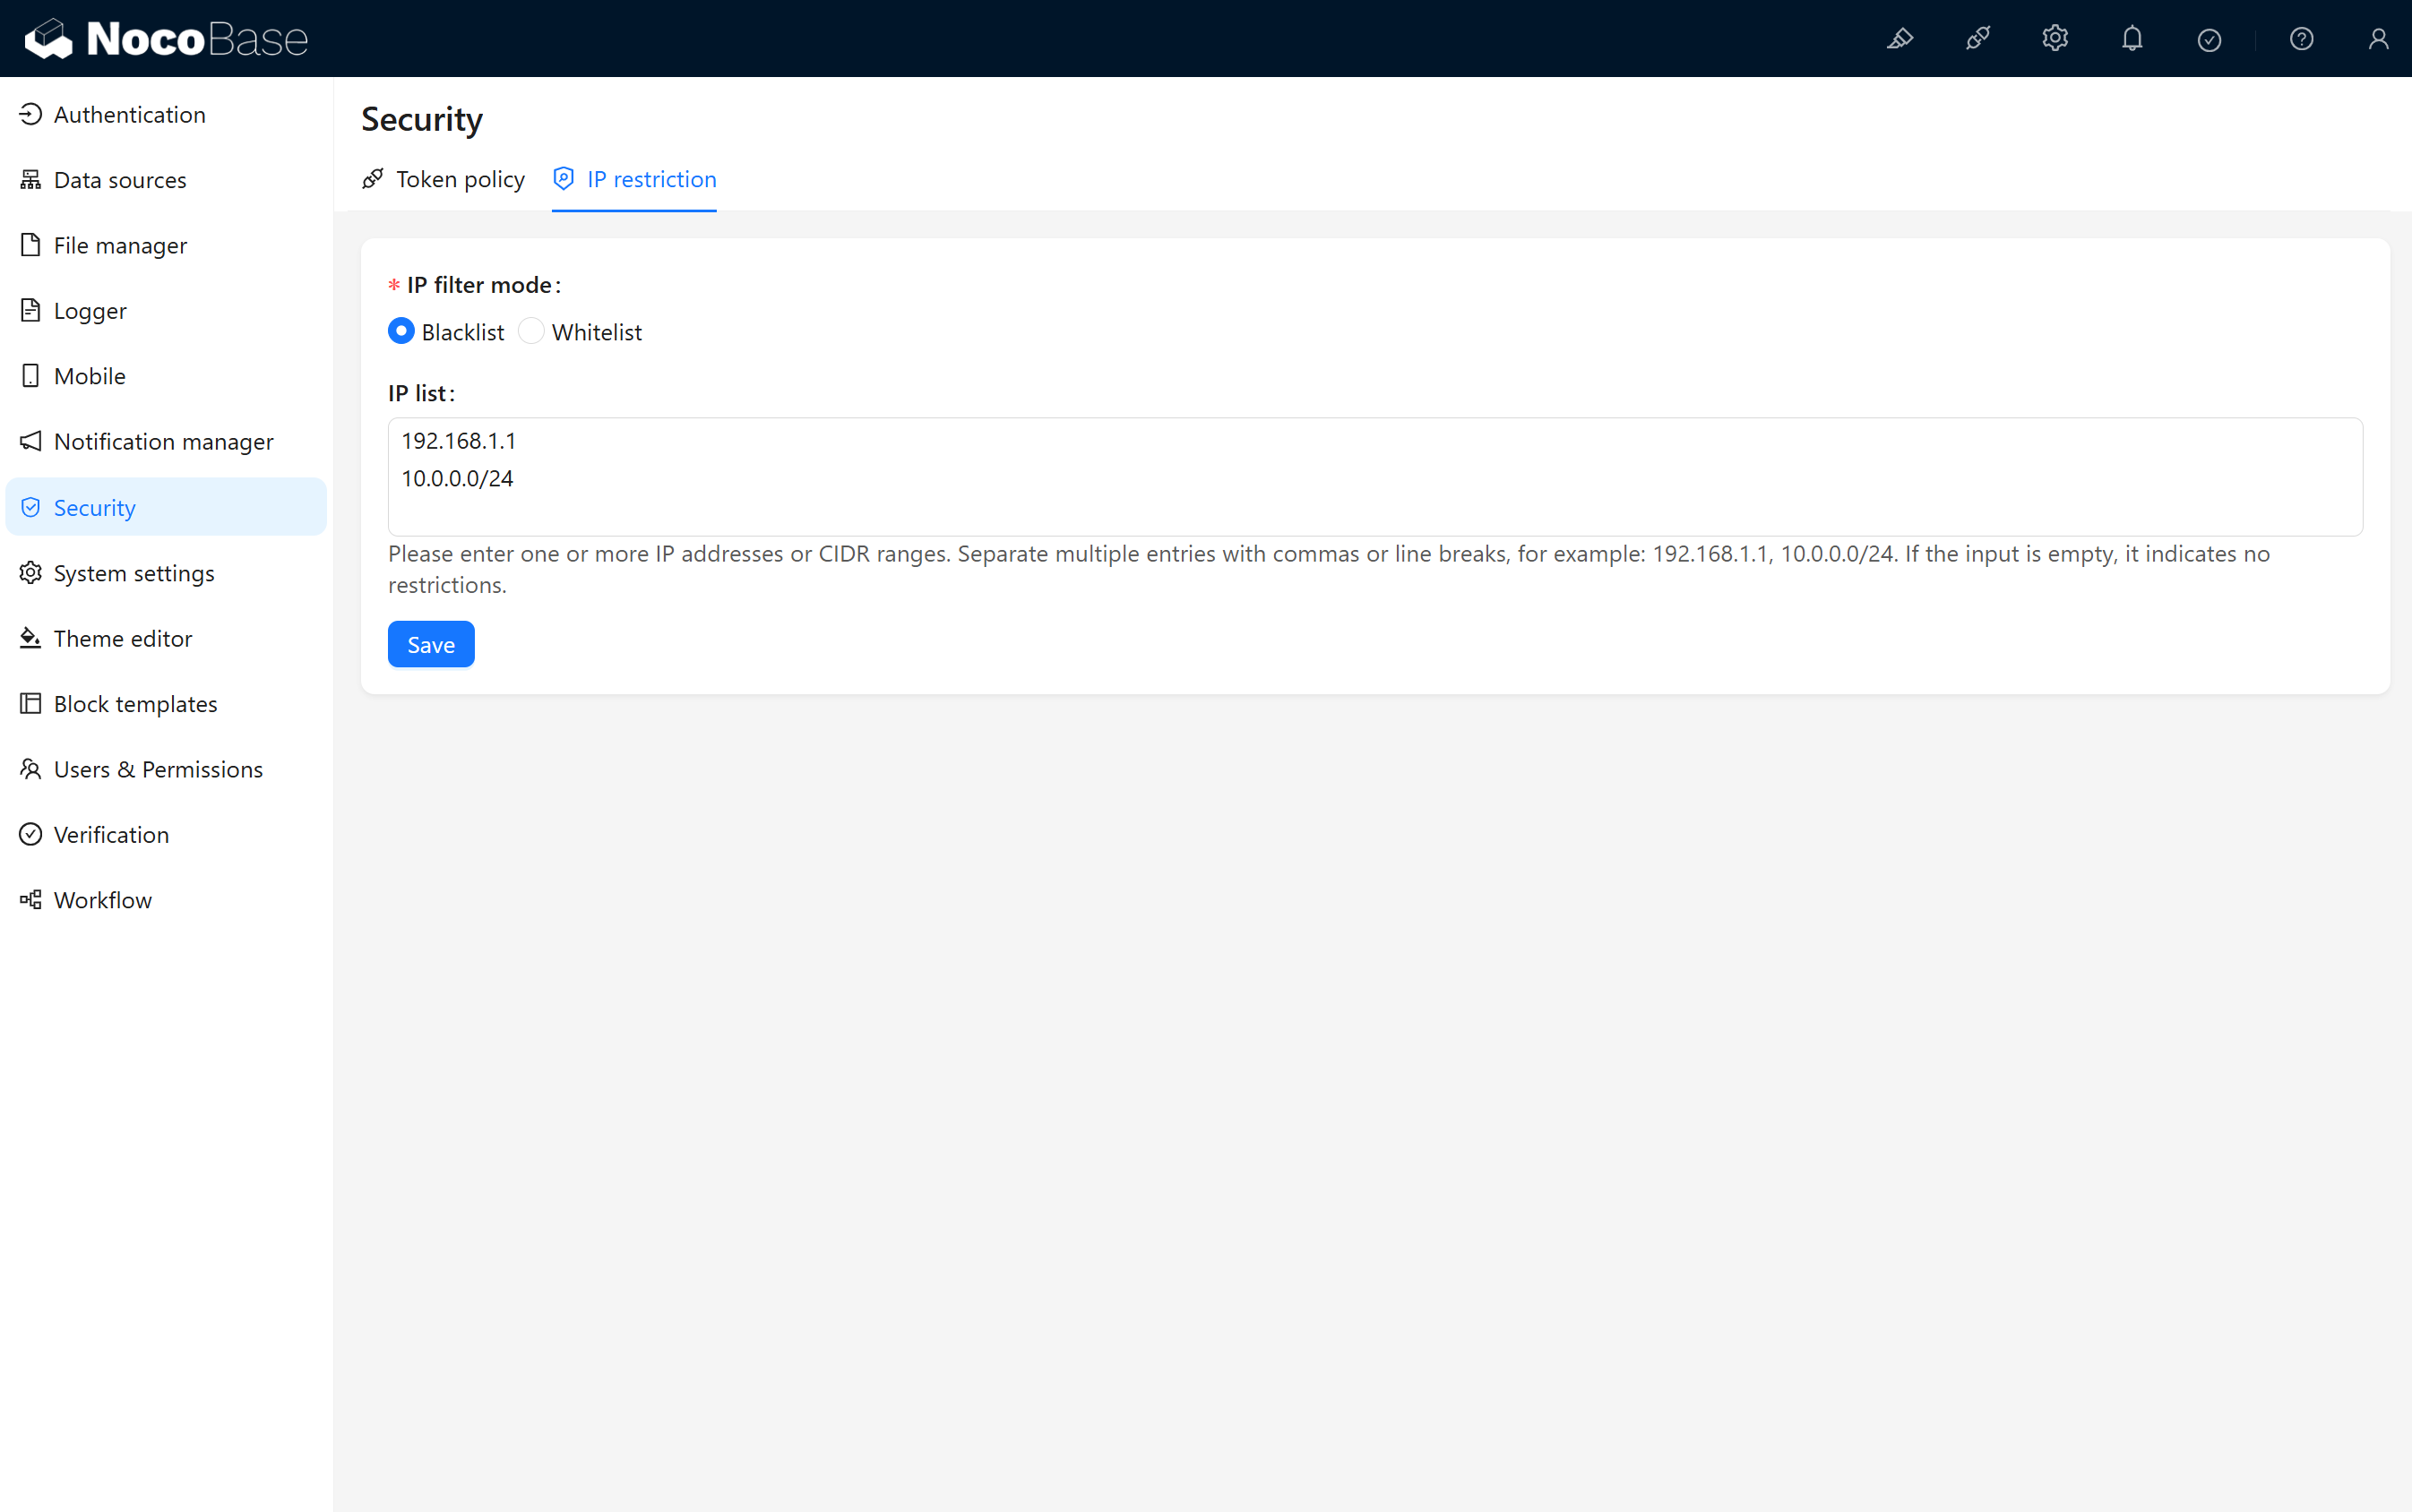
Task: Click the Save button
Action: tap(430, 645)
